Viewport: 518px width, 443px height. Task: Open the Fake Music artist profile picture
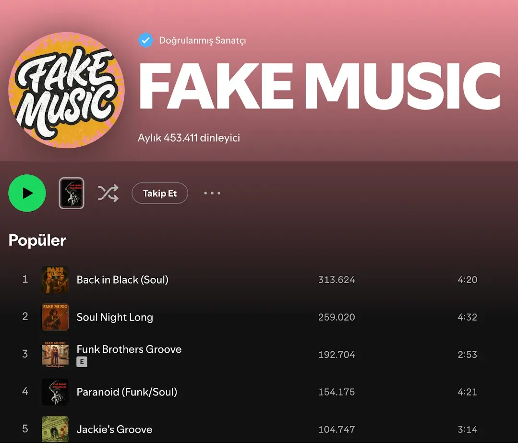(66, 90)
